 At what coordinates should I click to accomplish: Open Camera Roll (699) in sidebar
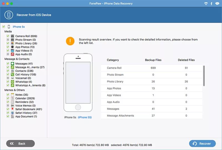(x=26, y=36)
